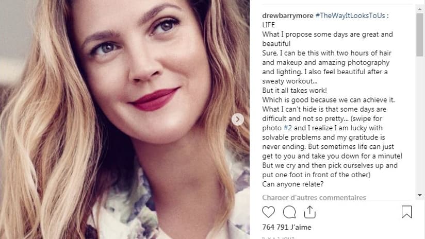The image size is (425, 239).
Task: Click the "sweaty workout..." caption line
Action: tap(290, 81)
